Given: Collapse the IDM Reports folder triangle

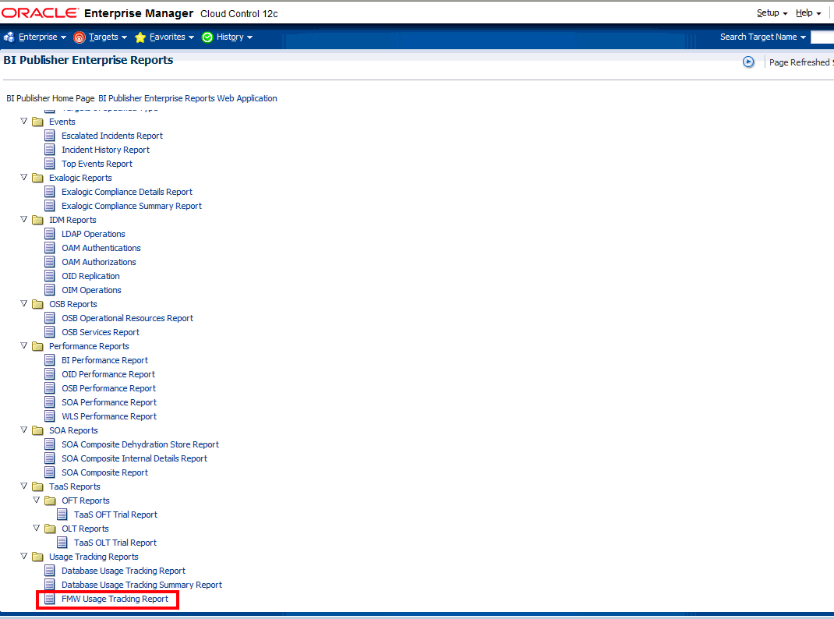Looking at the screenshot, I should (x=23, y=220).
